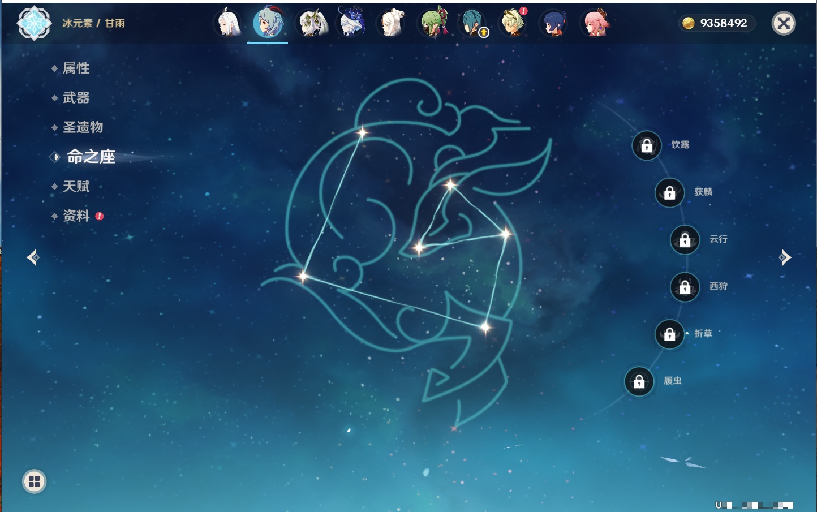Image resolution: width=817 pixels, height=512 pixels.
Task: Click red alert badge beside 资料
Action: (x=100, y=216)
